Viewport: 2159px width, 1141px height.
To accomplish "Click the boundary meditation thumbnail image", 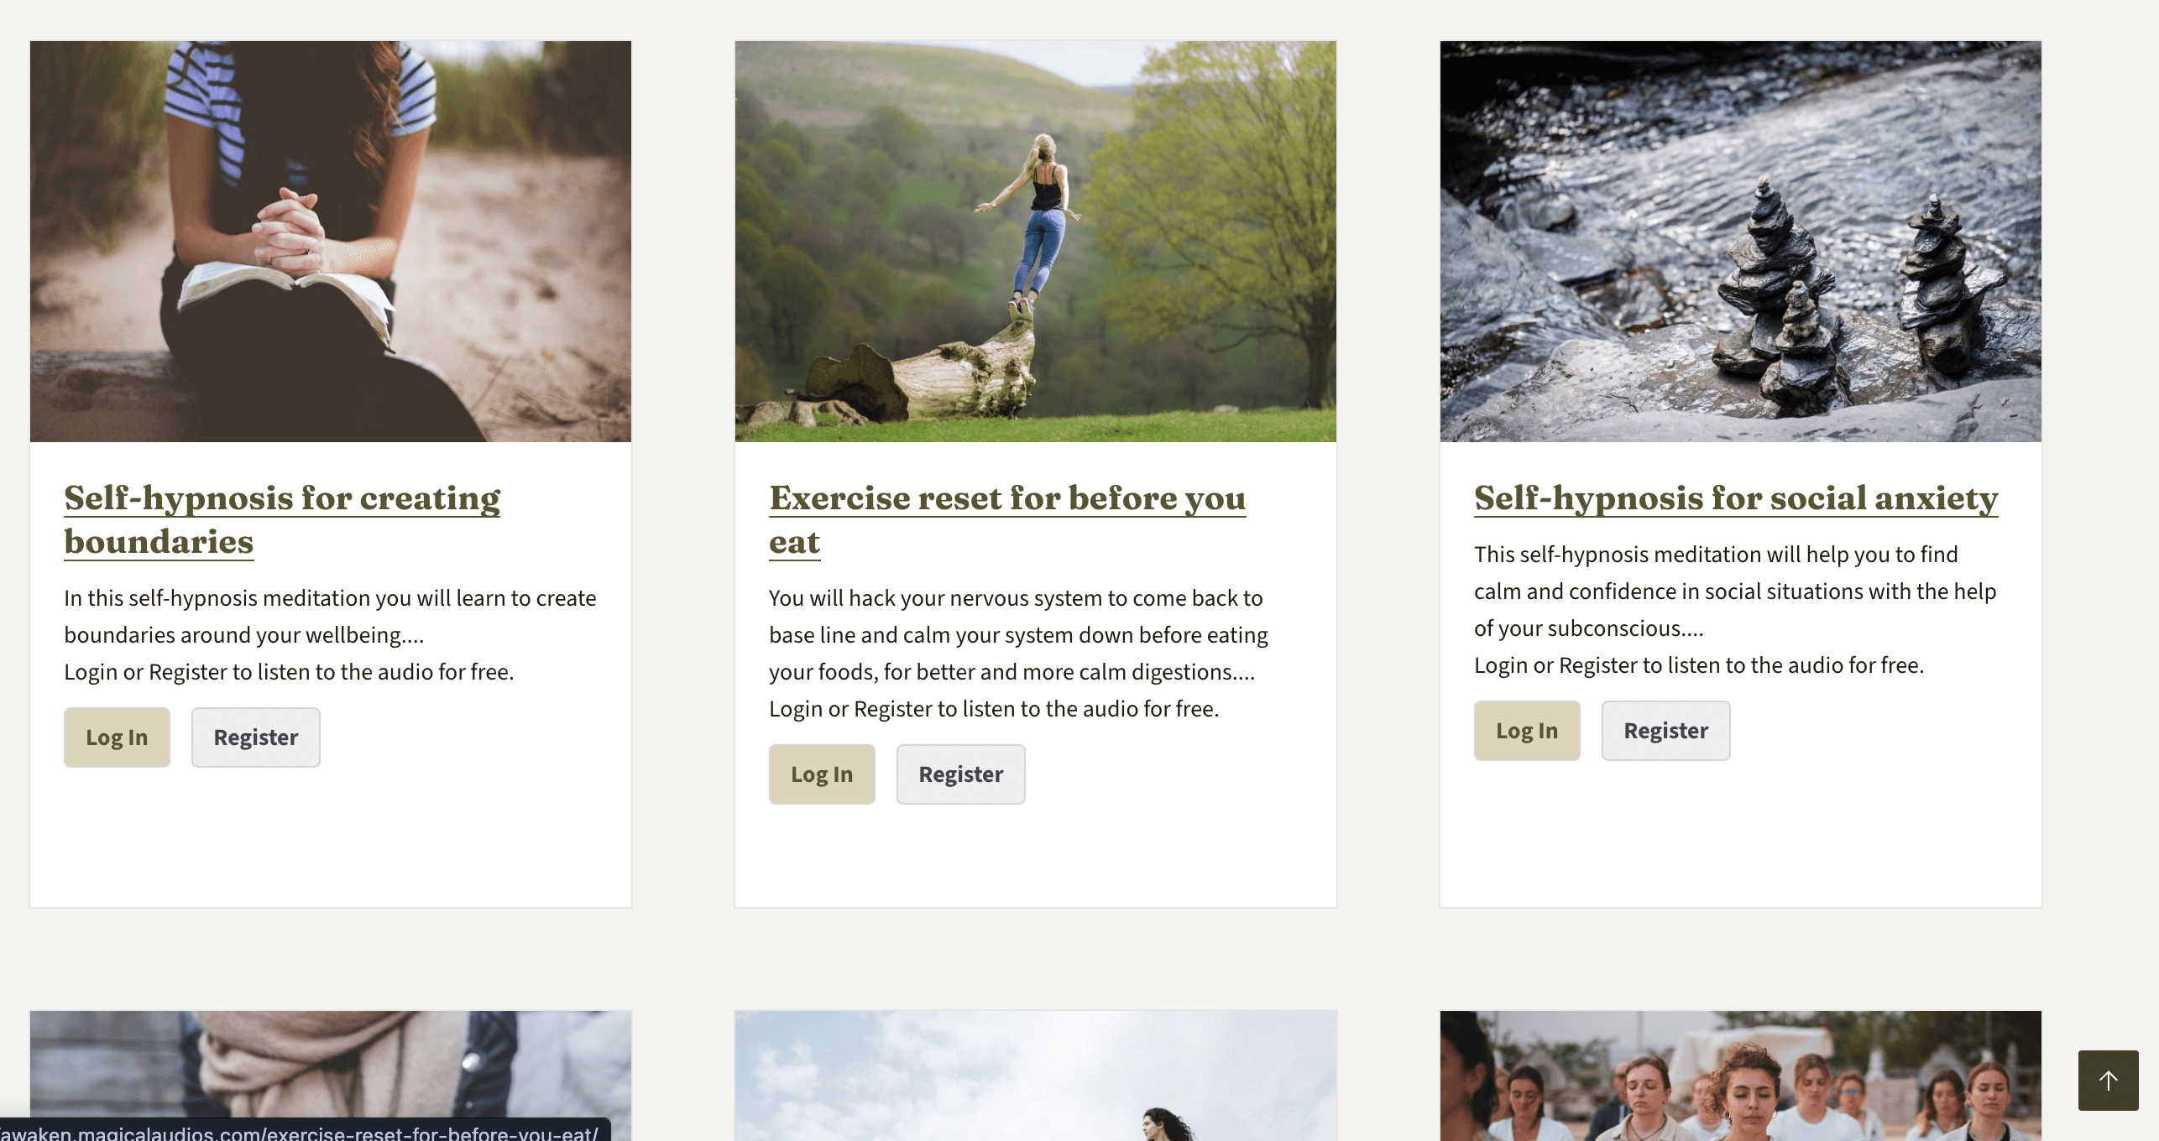I will [332, 240].
